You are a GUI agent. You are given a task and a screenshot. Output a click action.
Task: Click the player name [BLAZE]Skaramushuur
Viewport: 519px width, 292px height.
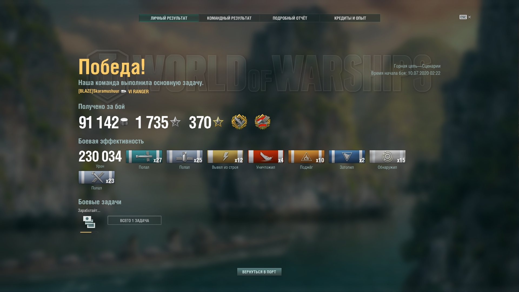99,91
